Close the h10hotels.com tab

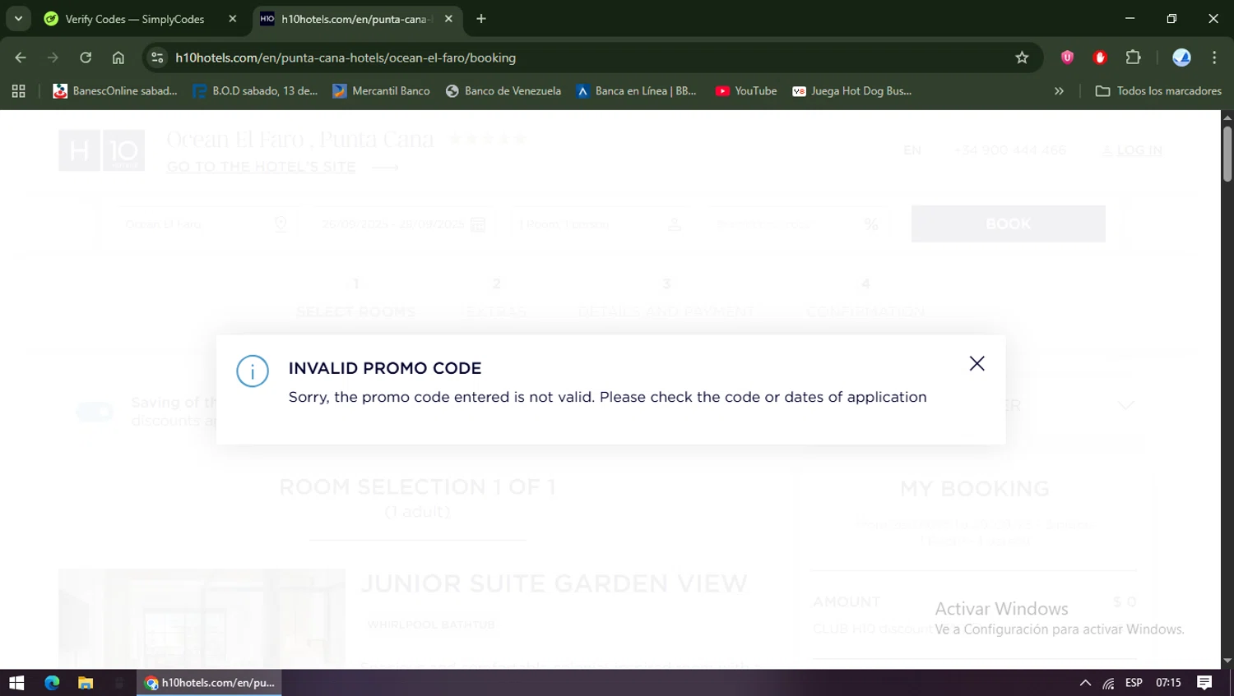point(448,19)
